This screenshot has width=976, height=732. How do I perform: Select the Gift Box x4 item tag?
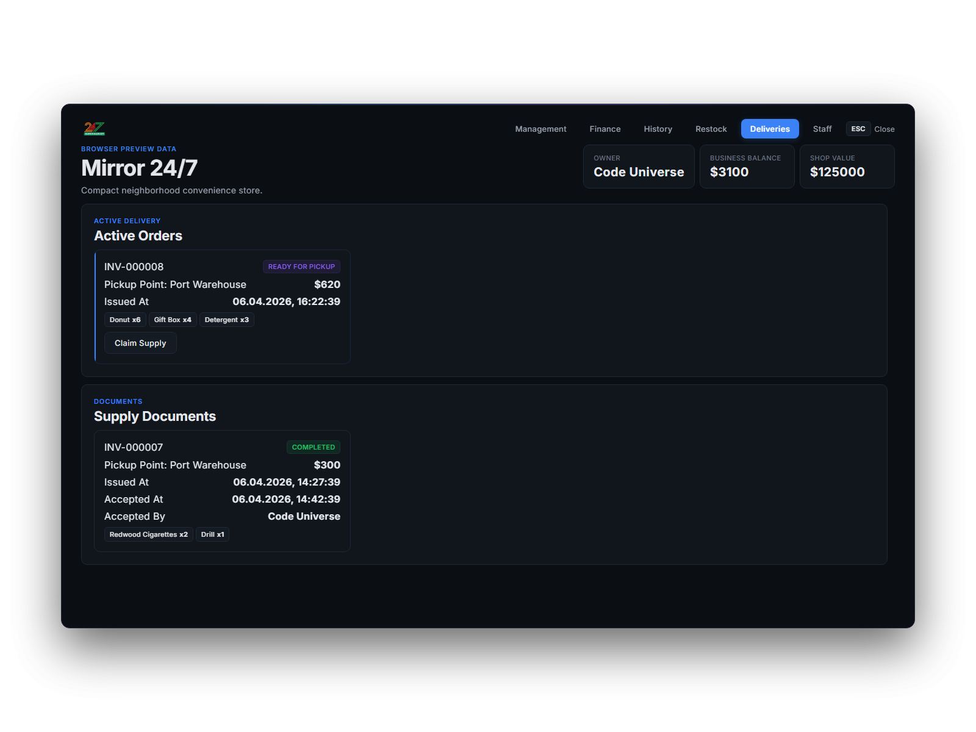coord(173,320)
